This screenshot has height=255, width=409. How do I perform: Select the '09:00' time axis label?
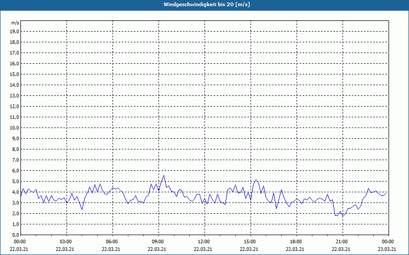158,242
